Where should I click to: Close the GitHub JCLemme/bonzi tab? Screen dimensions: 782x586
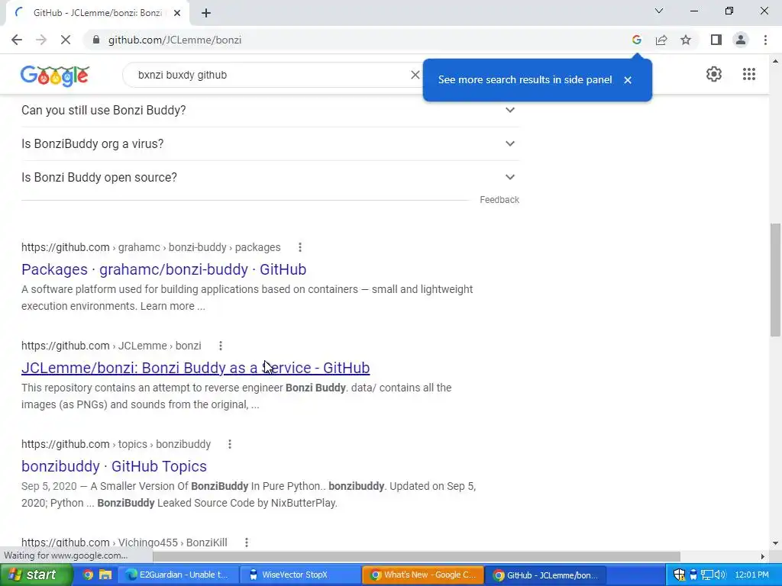point(177,13)
